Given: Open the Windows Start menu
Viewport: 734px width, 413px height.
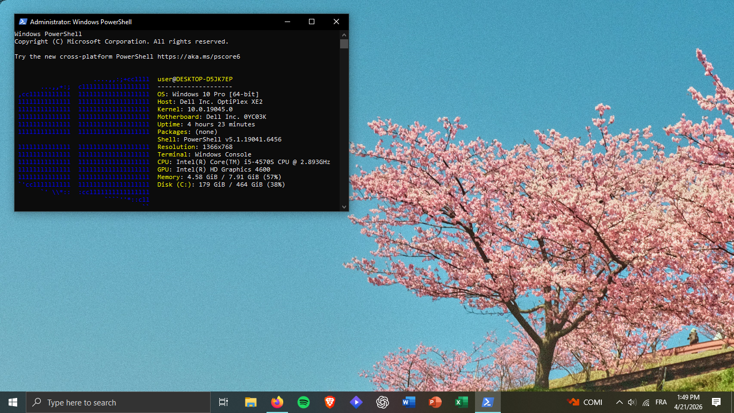Looking at the screenshot, I should (x=13, y=402).
